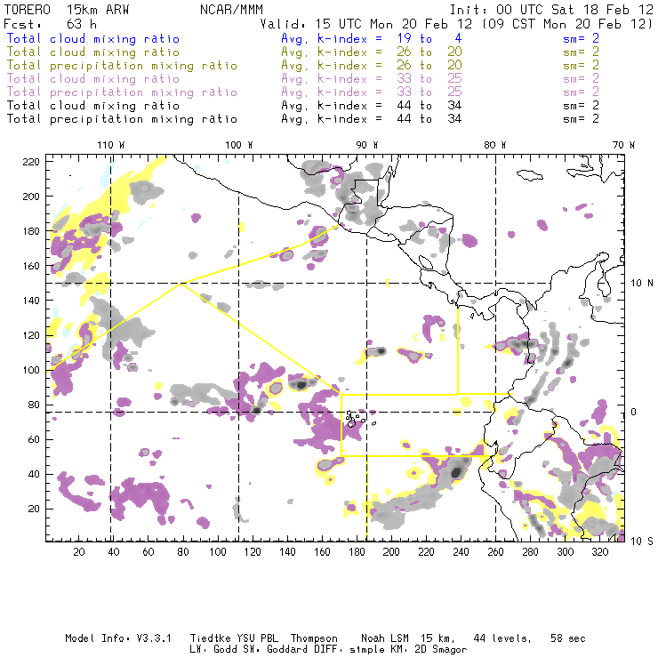The width and height of the screenshot is (658, 658).
Task: Click the "Init: 00 UTC Sat 18 Feb 12" text
Action: [x=551, y=10]
